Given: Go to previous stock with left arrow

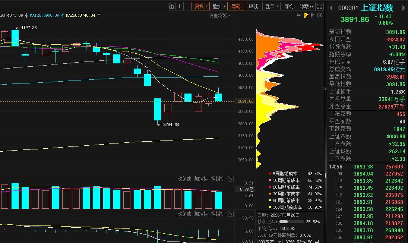Looking at the screenshot, I should click(x=331, y=8).
